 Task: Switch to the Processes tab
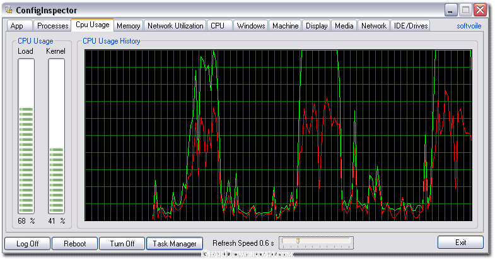pos(52,26)
